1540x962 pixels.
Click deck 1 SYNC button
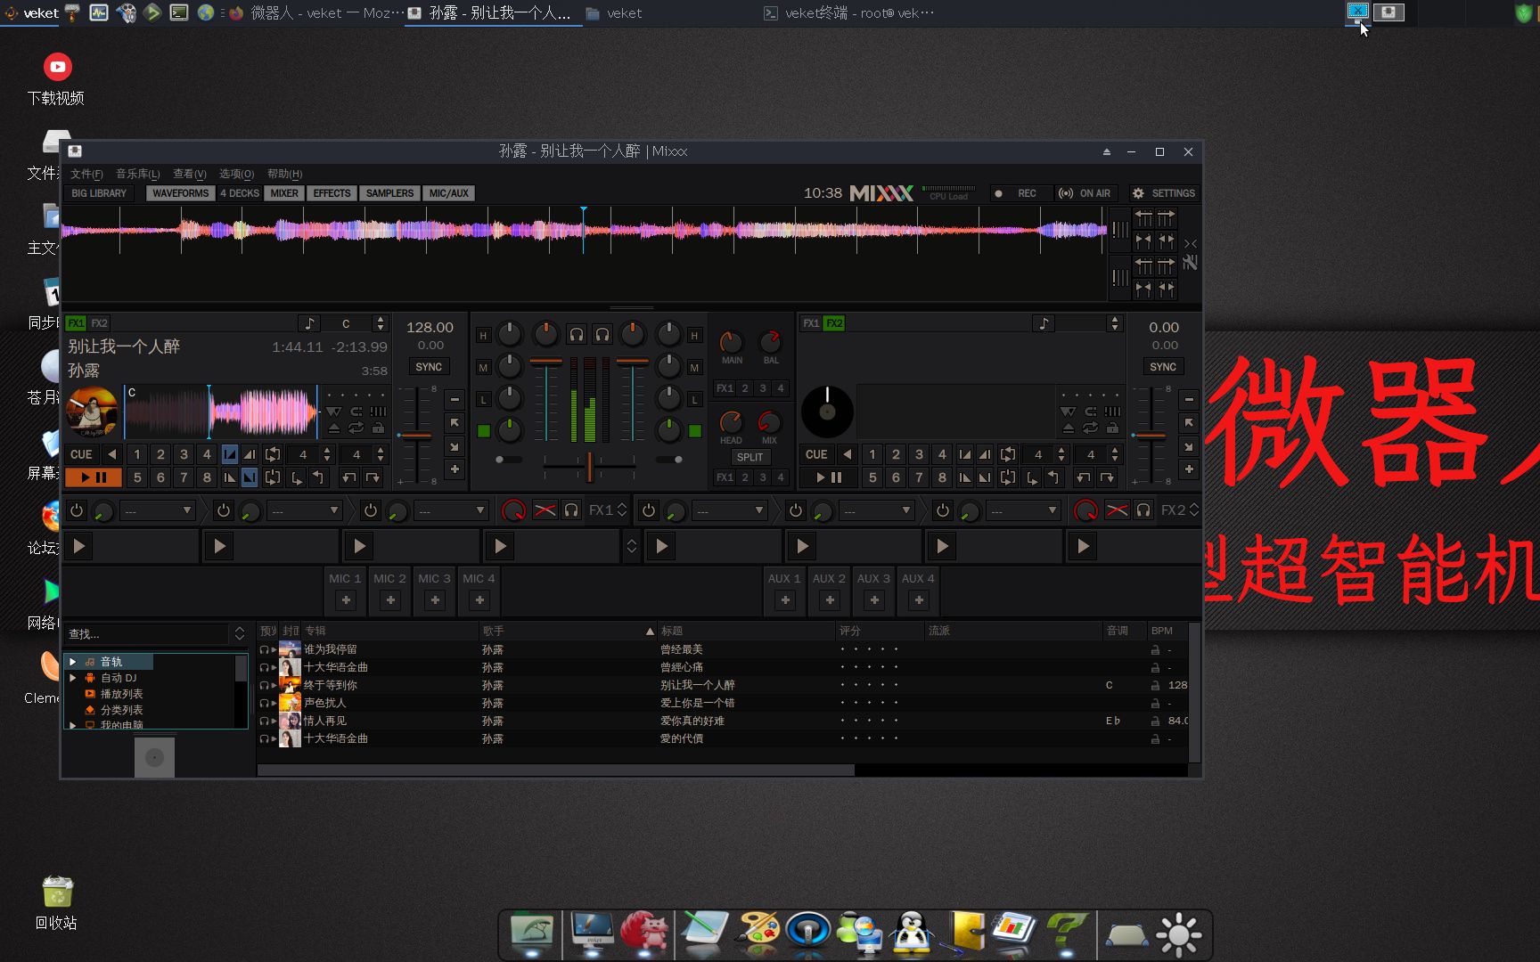tap(429, 367)
